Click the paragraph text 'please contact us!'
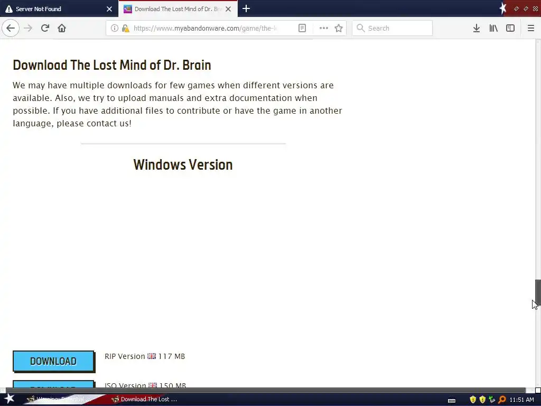This screenshot has height=406, width=541. (x=94, y=123)
